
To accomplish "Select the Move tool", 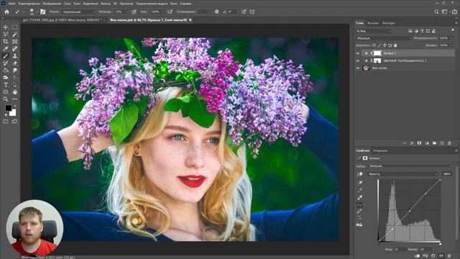I will point(6,27).
